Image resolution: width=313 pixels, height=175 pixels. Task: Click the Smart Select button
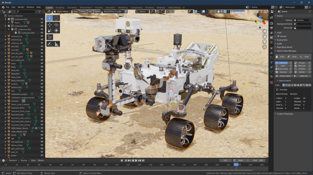tap(285, 76)
